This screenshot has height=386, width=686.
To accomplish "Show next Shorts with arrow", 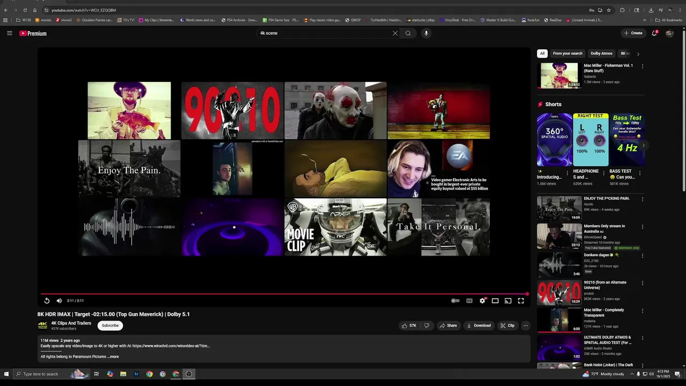I will tap(644, 145).
